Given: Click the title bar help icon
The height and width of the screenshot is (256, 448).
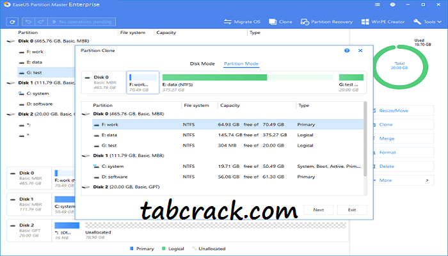Looking at the screenshot, I should (392, 4).
